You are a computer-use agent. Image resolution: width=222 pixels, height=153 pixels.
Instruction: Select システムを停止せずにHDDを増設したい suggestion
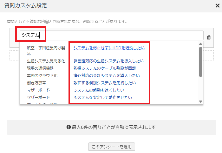(x=109, y=48)
